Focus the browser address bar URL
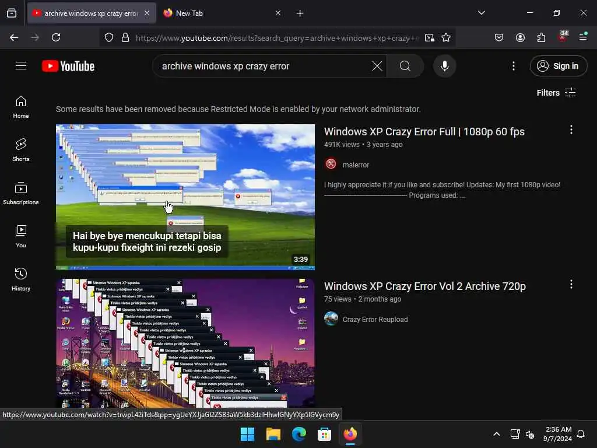This screenshot has height=448, width=597. tap(277, 38)
